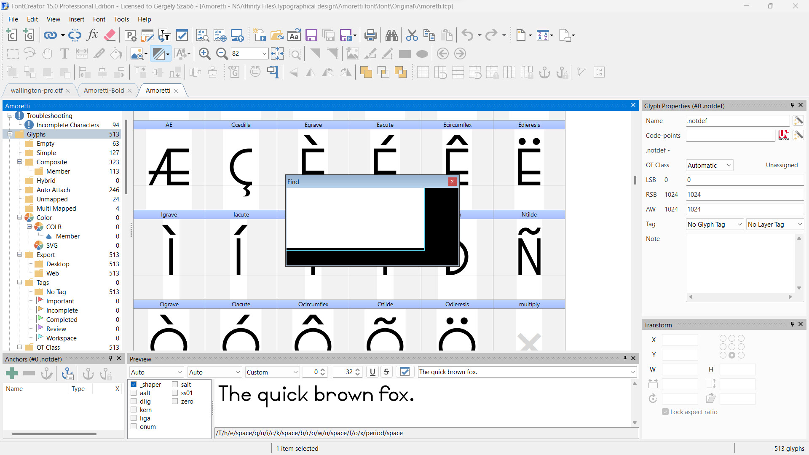Disable the _shaper feature checkbox
809x455 pixels.
pyautogui.click(x=134, y=384)
